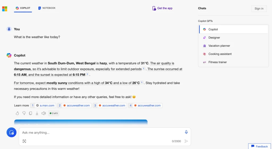272x149 pixels.
Task: Click the weather card preview banner
Action: (81, 122)
